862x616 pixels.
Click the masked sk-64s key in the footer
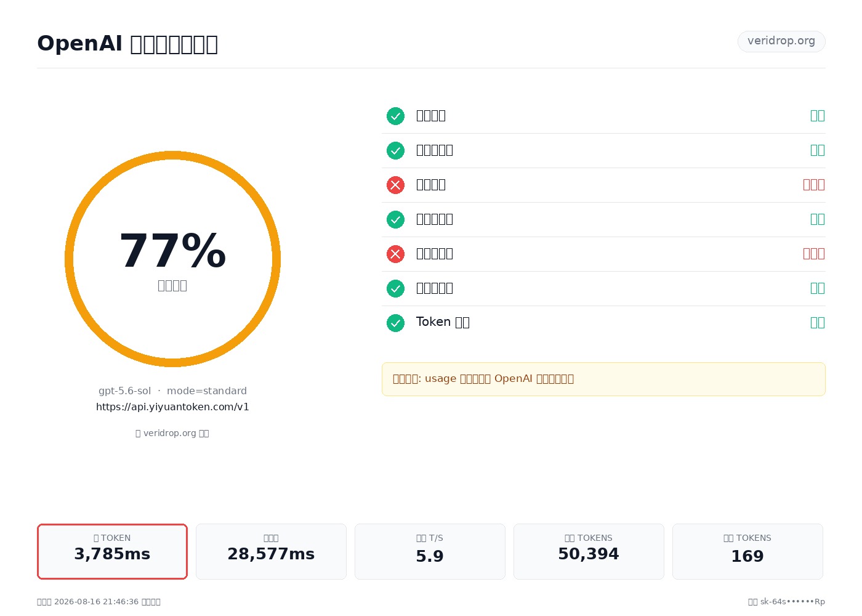tap(786, 602)
